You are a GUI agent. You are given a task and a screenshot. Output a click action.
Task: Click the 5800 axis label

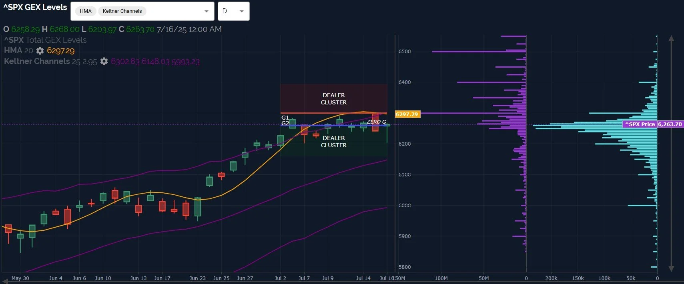click(x=405, y=267)
